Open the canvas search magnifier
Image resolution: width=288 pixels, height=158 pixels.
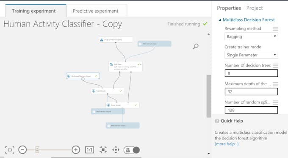click(196, 46)
